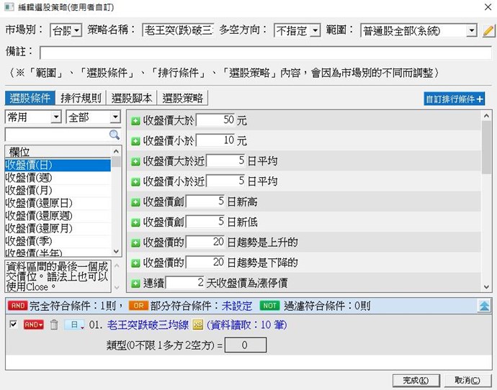This screenshot has width=497, height=390.
Task: Add the 收盤價創 5 日新高 condition
Action: click(135, 201)
